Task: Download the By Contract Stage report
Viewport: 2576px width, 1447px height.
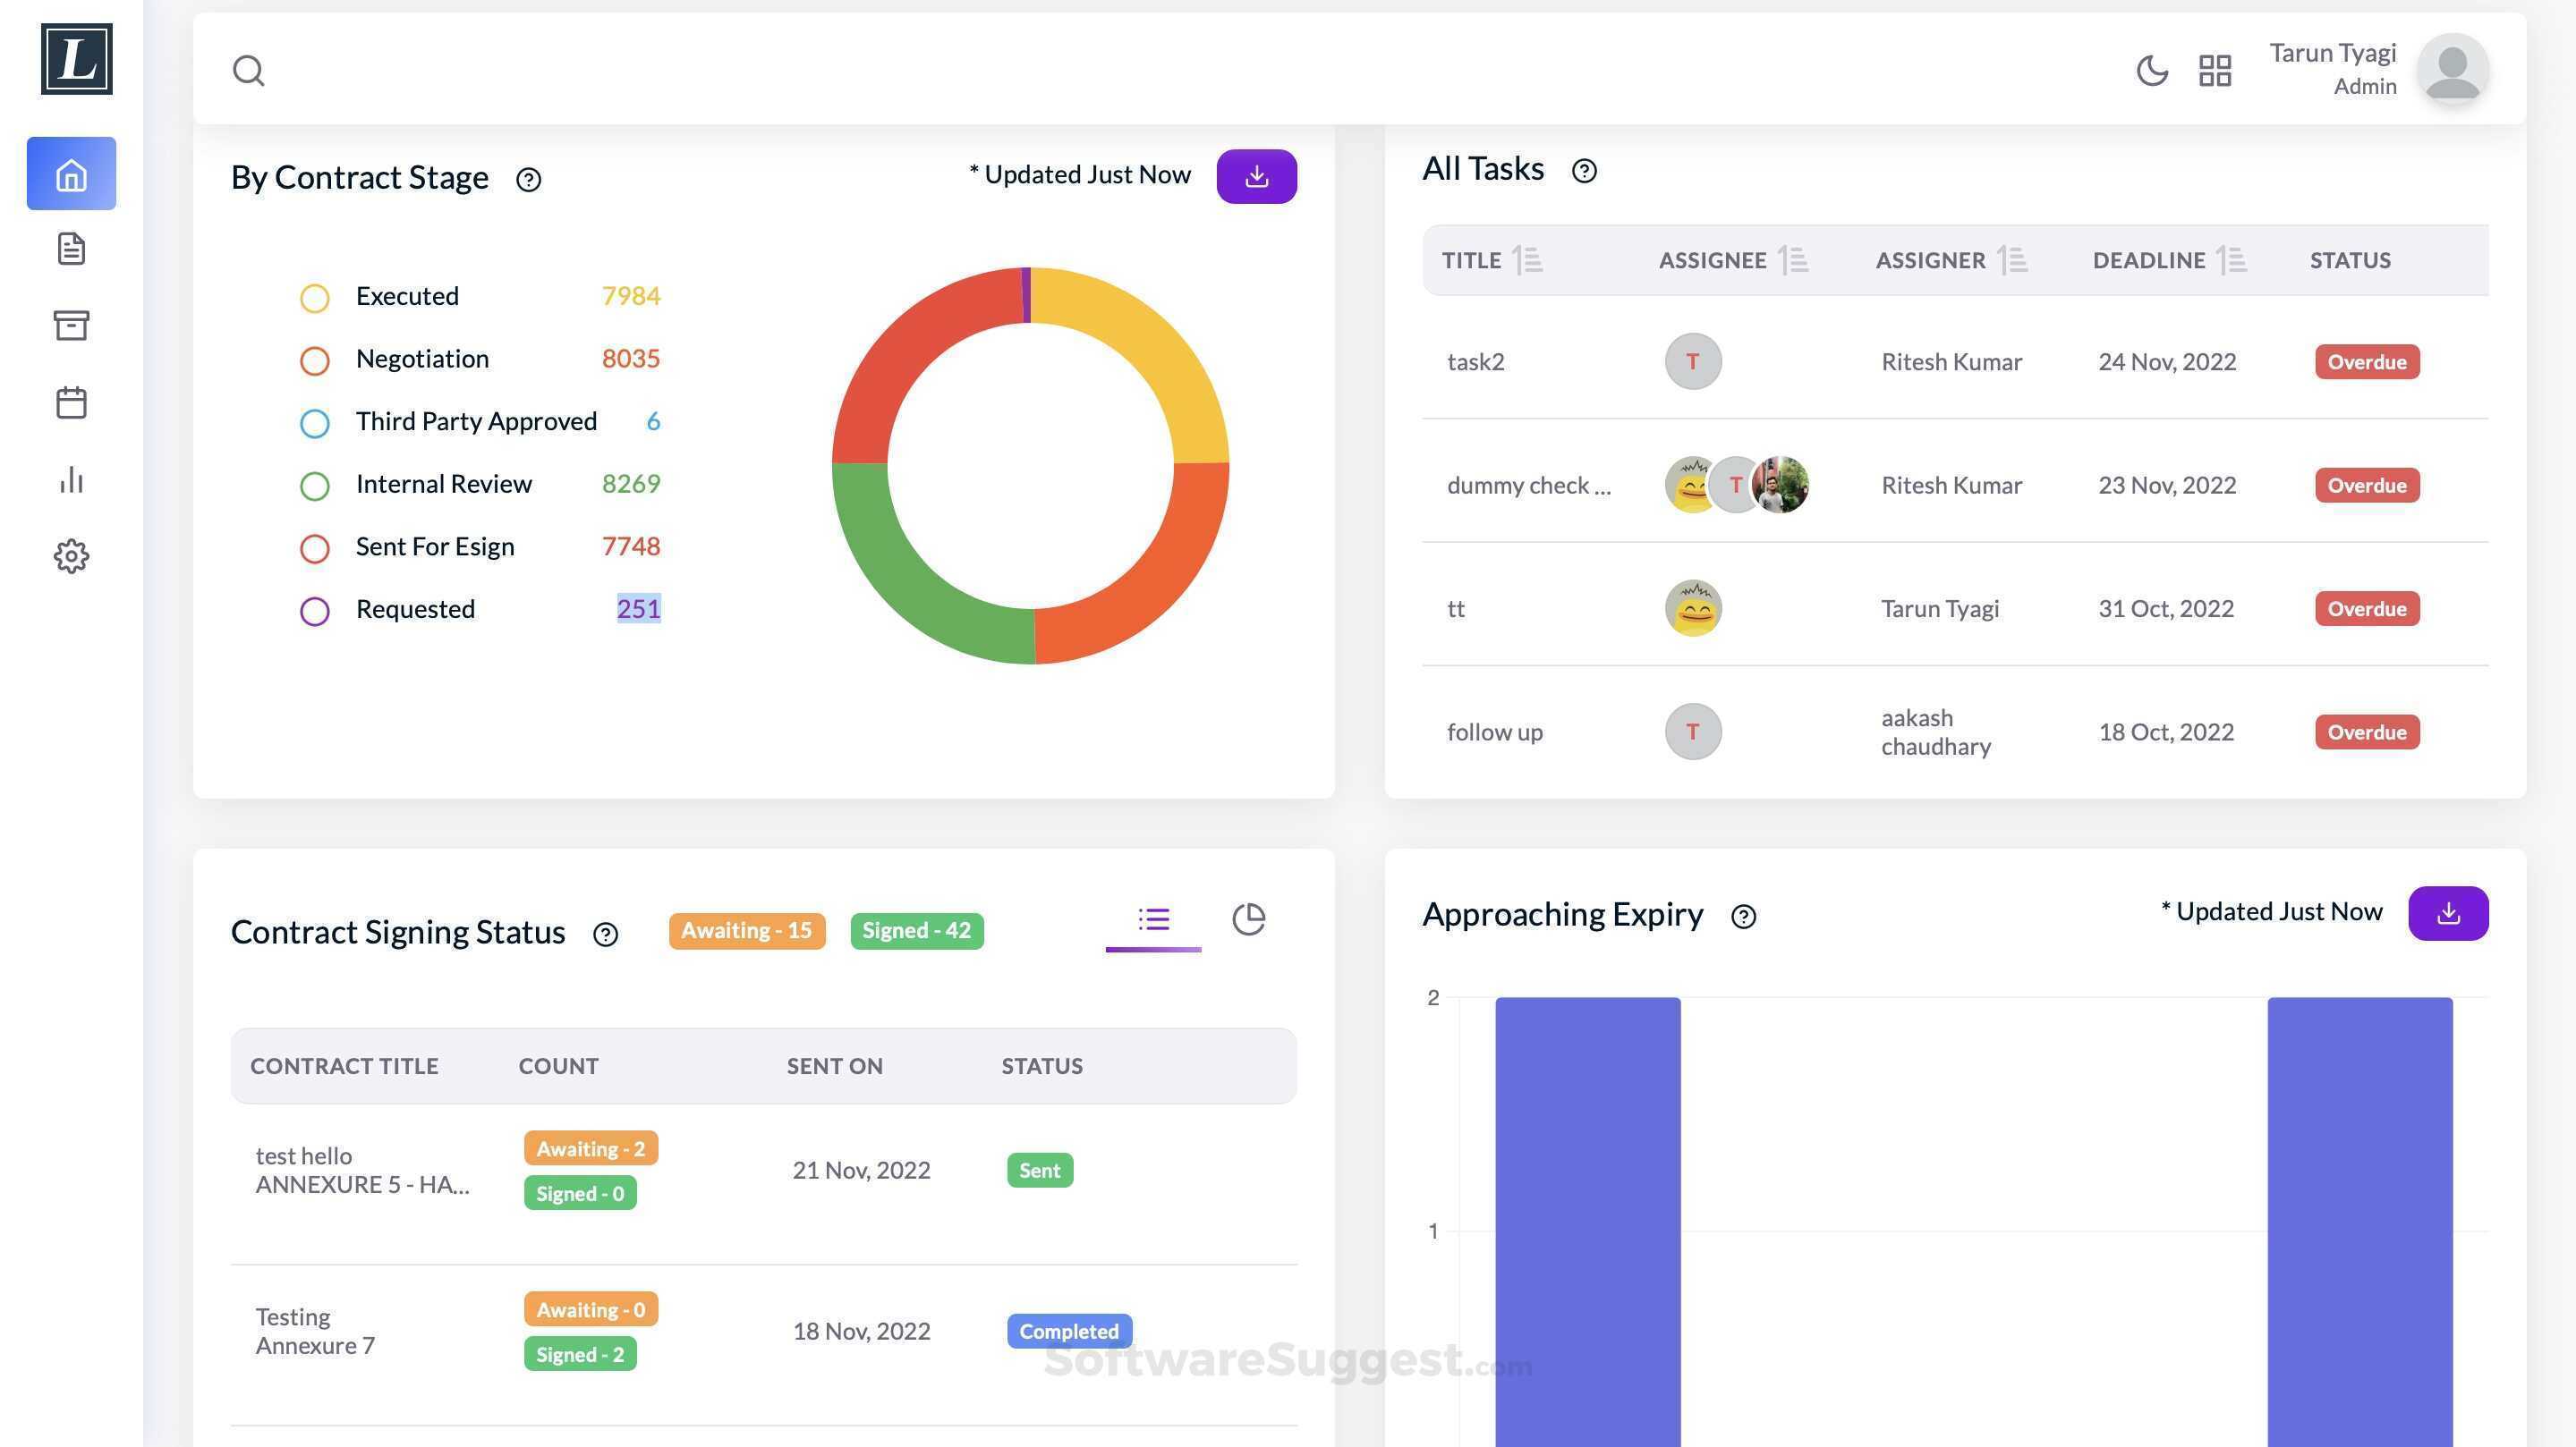Action: tap(1256, 177)
